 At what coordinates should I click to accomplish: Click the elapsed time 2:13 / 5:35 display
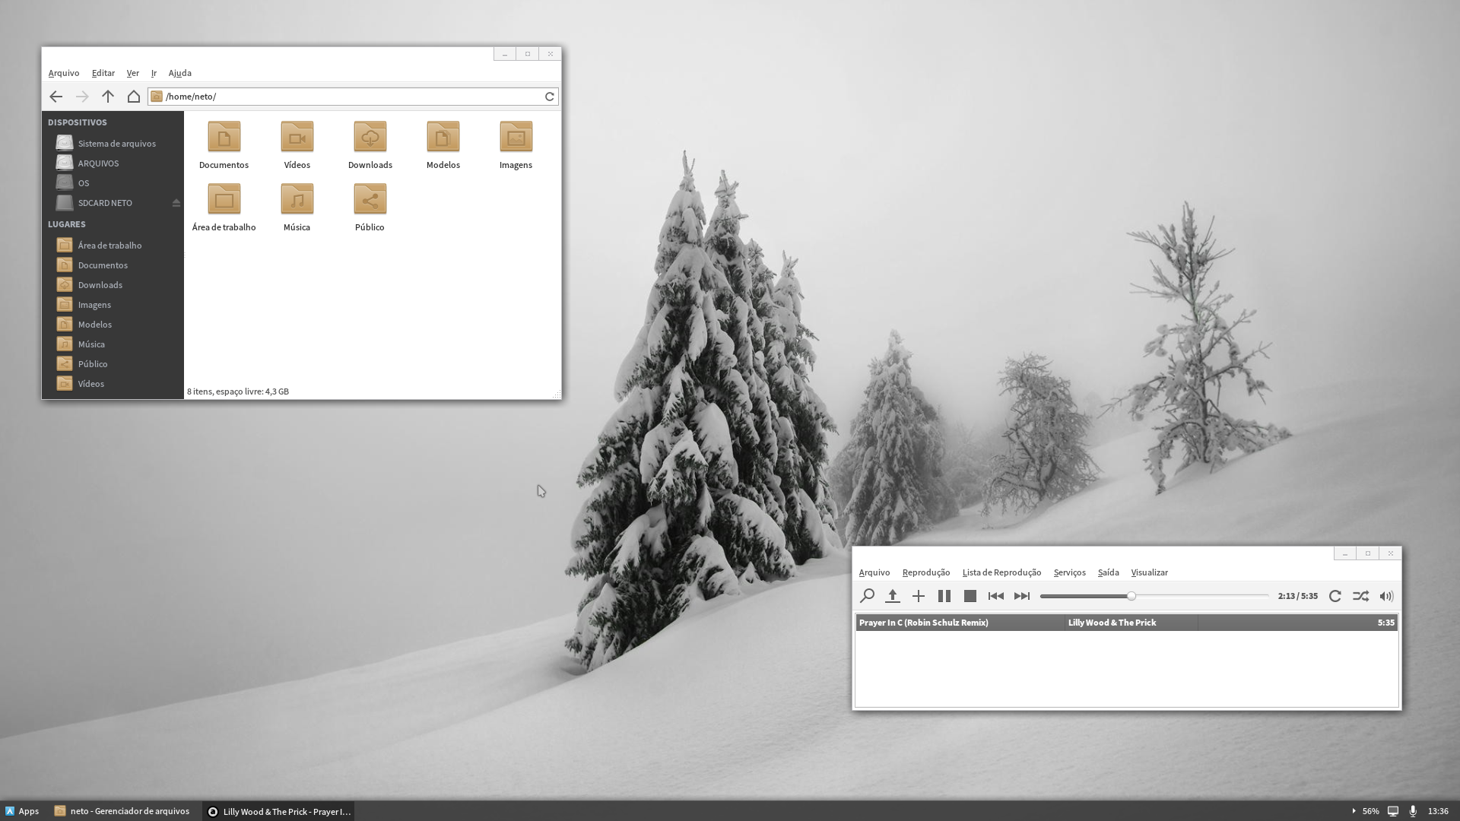pos(1297,596)
